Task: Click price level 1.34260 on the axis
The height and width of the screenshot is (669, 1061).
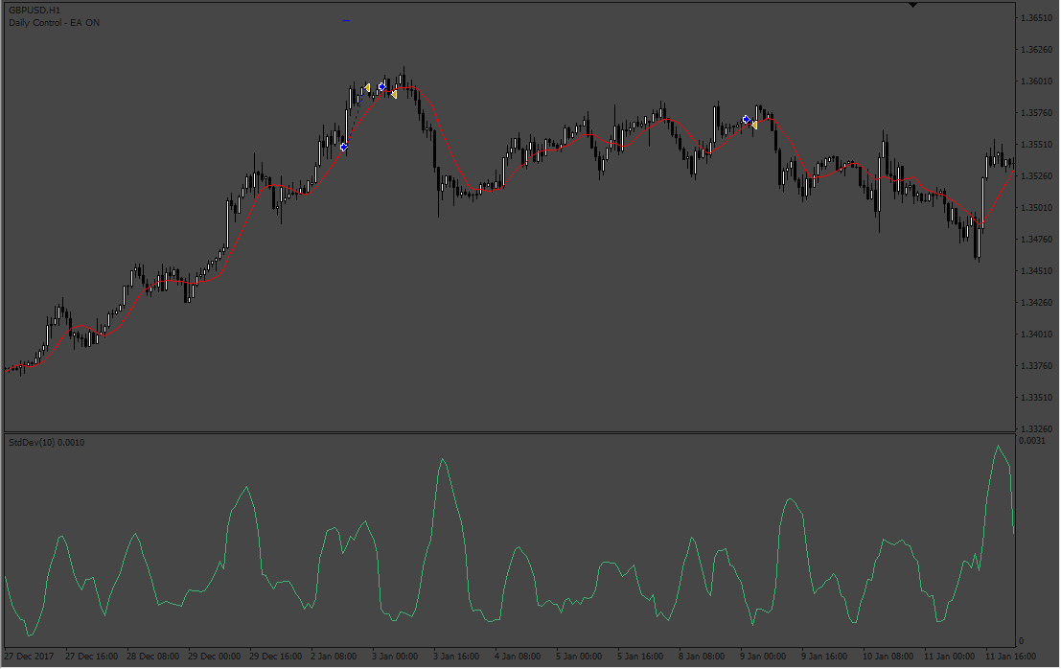Action: pyautogui.click(x=1037, y=302)
